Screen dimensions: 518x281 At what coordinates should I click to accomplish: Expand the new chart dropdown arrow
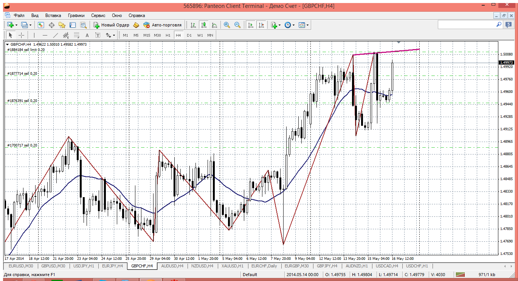pyautogui.click(x=16, y=25)
